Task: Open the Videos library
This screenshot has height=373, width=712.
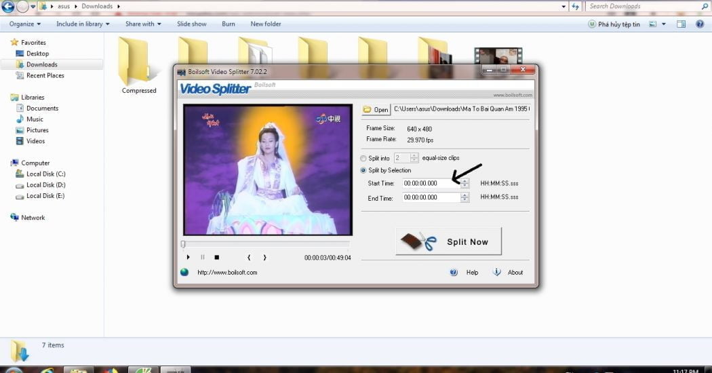Action: (35, 141)
